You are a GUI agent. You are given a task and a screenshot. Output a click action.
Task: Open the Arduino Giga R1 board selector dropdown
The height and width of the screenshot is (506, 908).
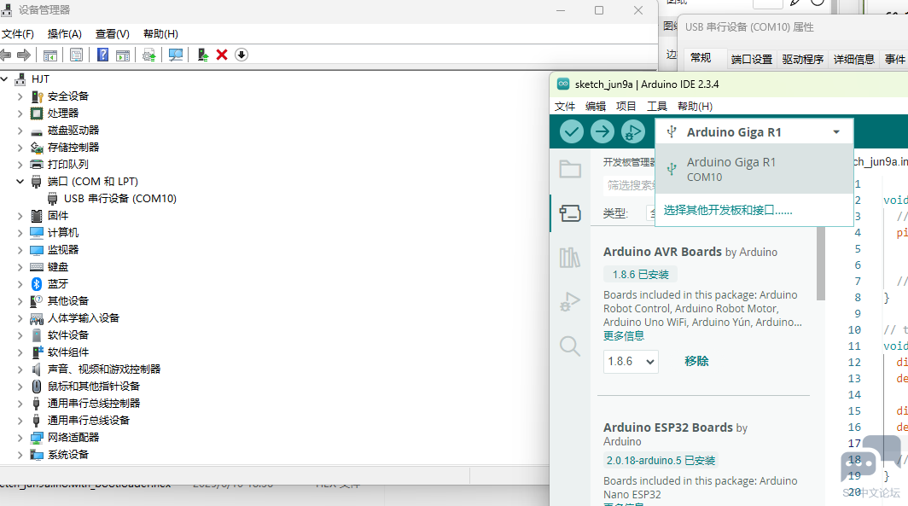(754, 132)
